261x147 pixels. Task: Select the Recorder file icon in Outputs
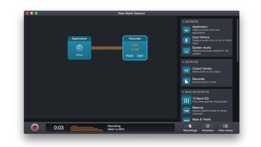(x=186, y=81)
